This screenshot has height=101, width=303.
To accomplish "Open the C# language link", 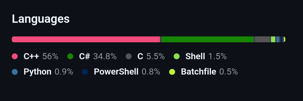I will pos(84,56).
